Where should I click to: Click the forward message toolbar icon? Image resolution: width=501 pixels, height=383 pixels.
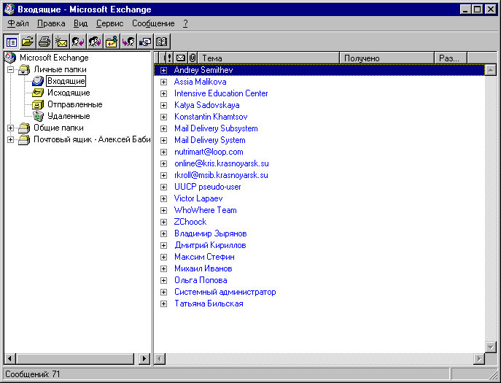128,42
